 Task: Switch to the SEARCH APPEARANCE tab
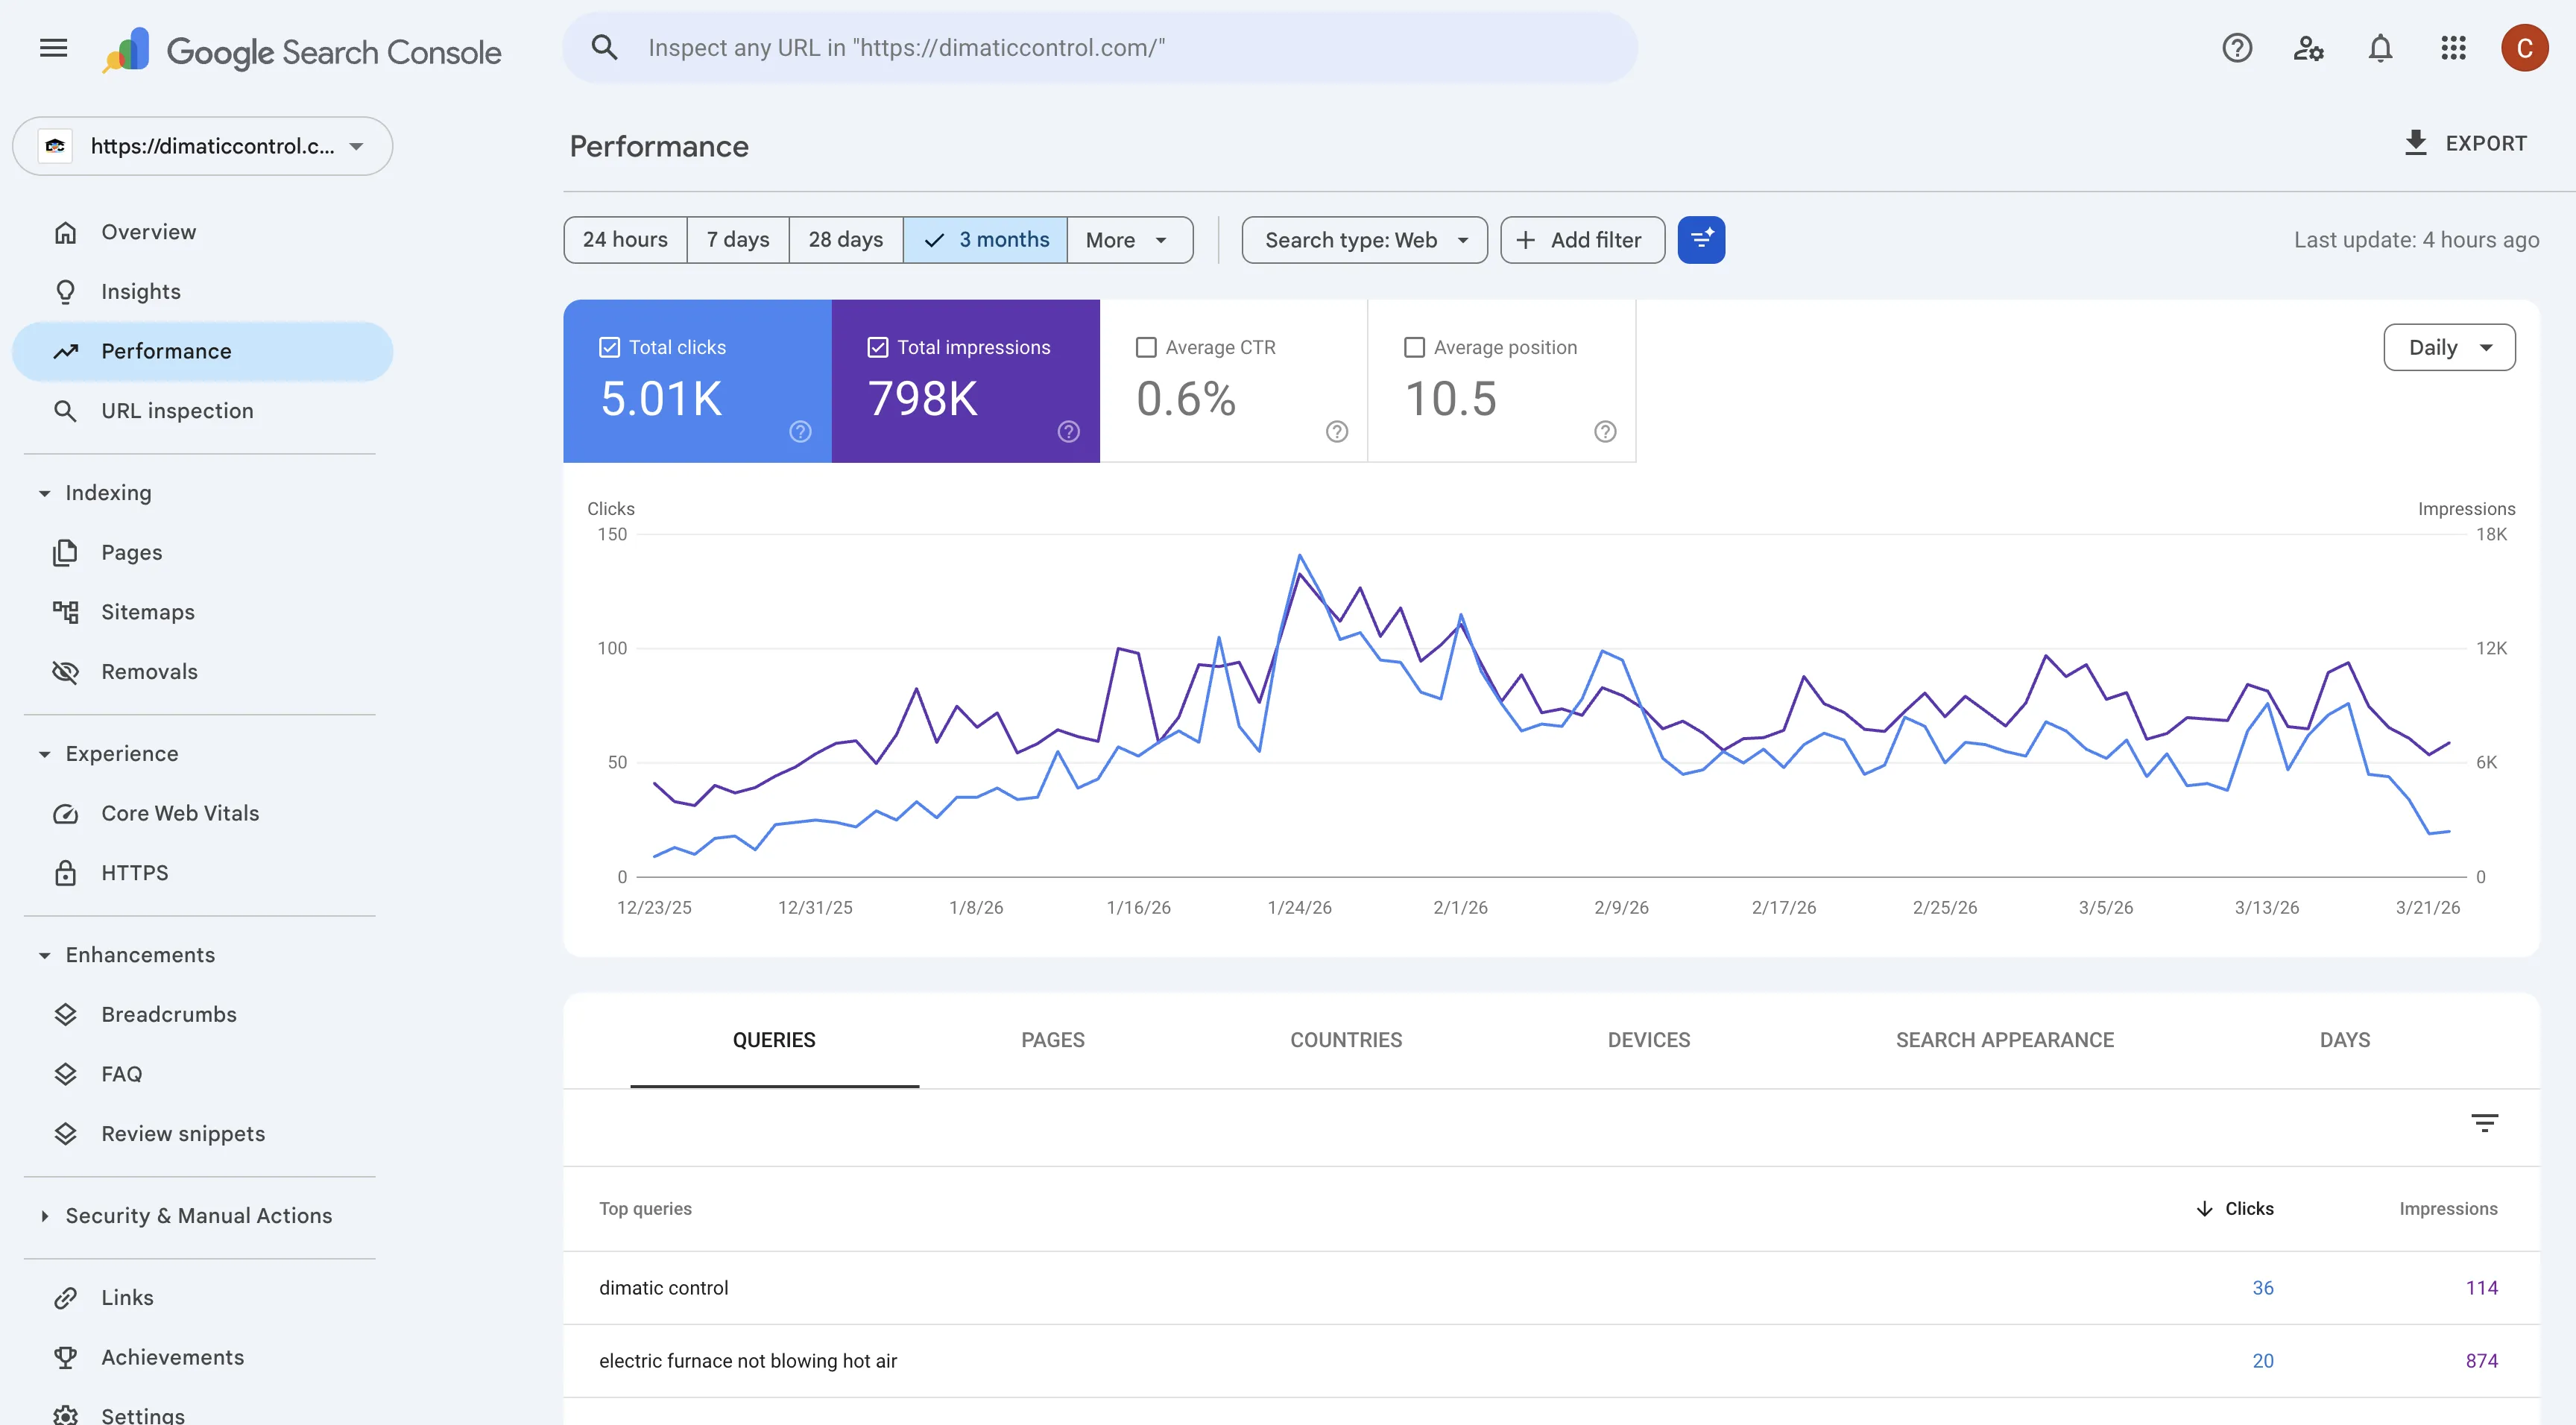2005,1040
